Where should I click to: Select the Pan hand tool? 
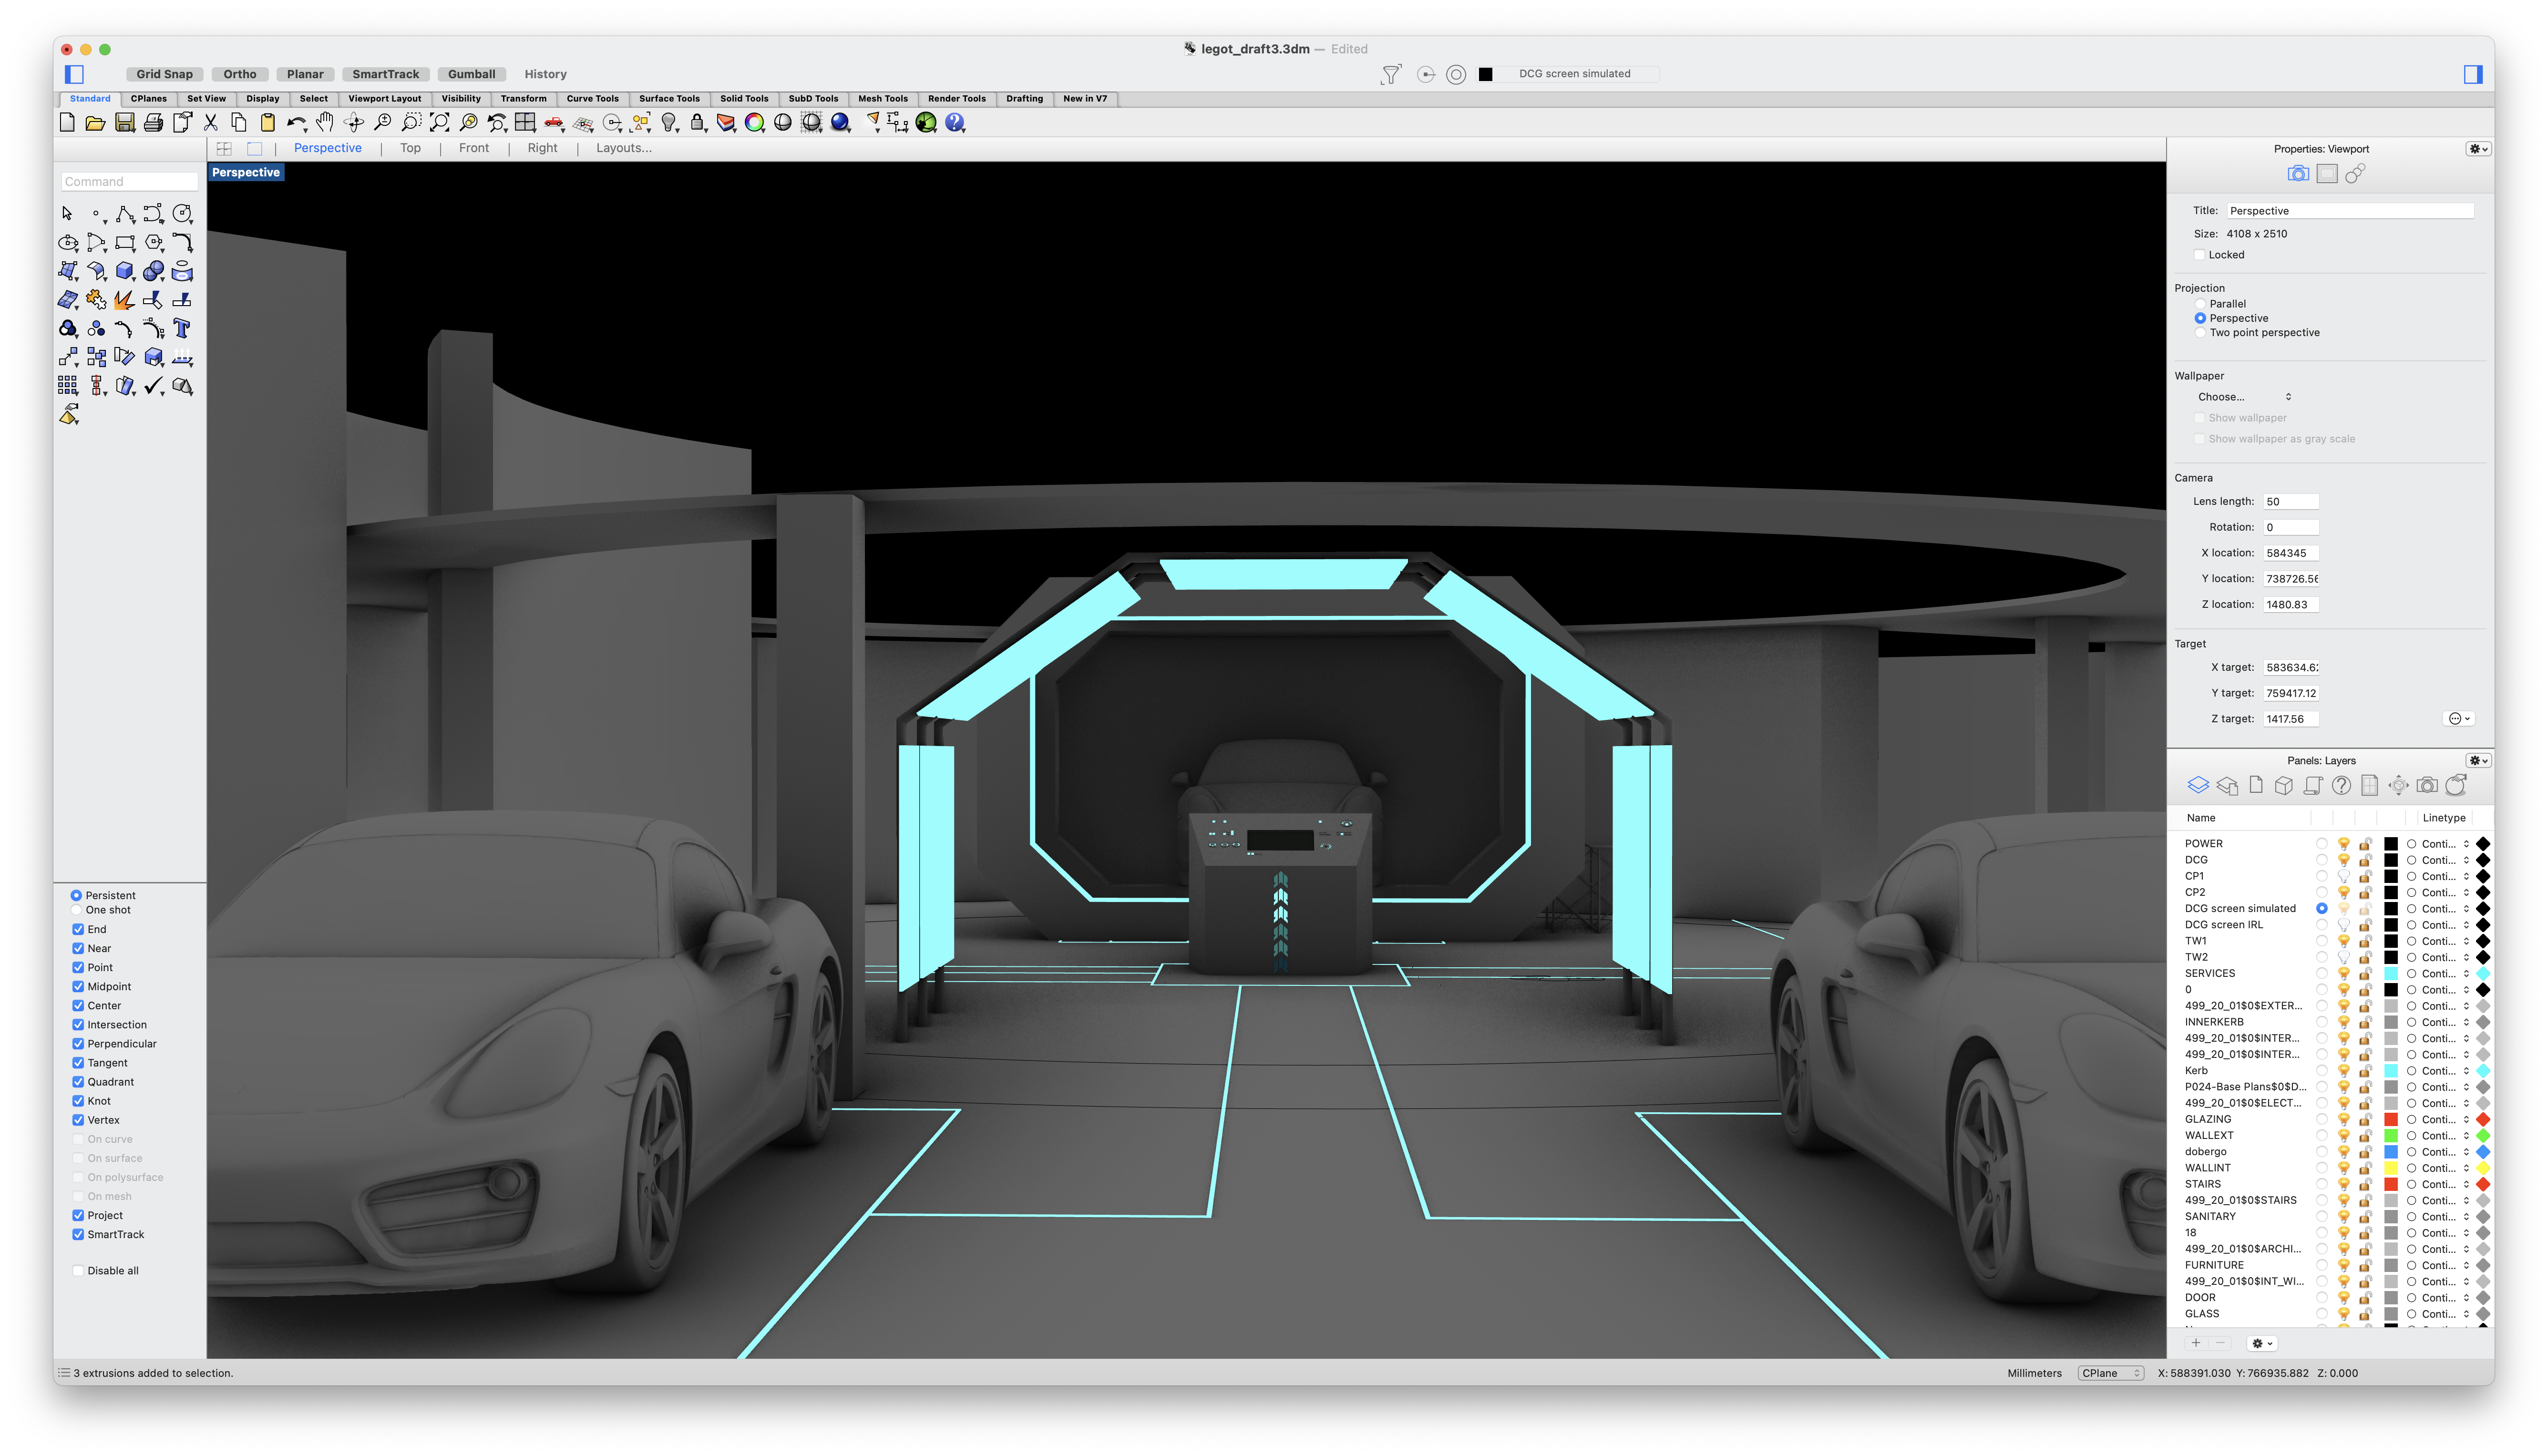[x=325, y=122]
